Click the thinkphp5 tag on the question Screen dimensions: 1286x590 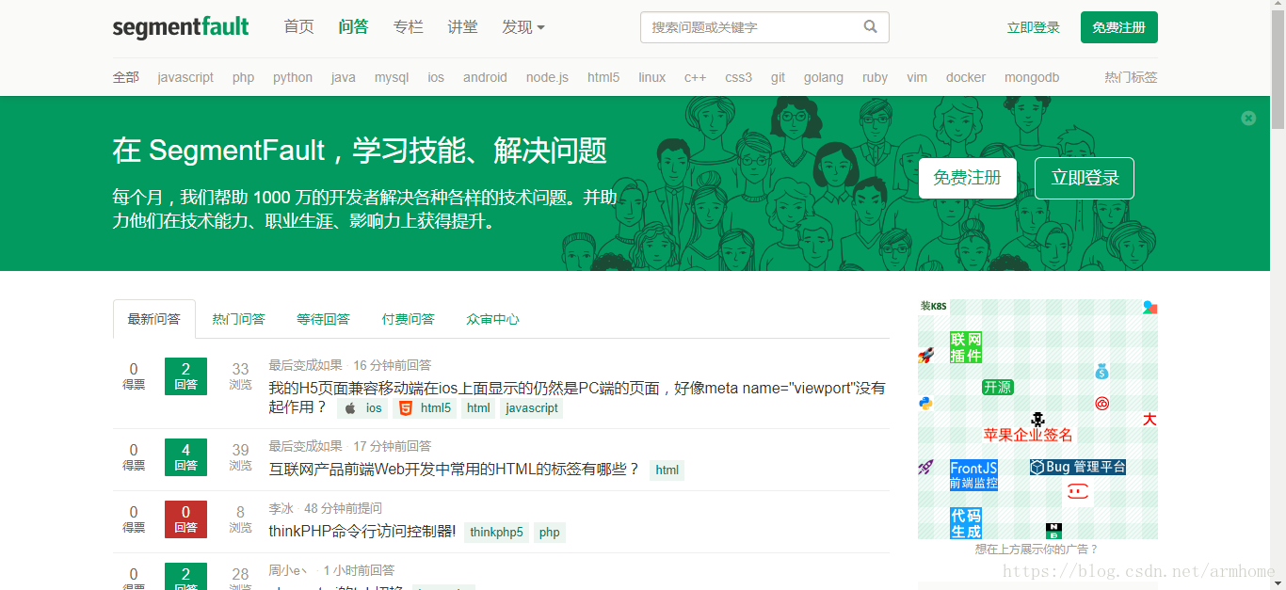tap(496, 533)
